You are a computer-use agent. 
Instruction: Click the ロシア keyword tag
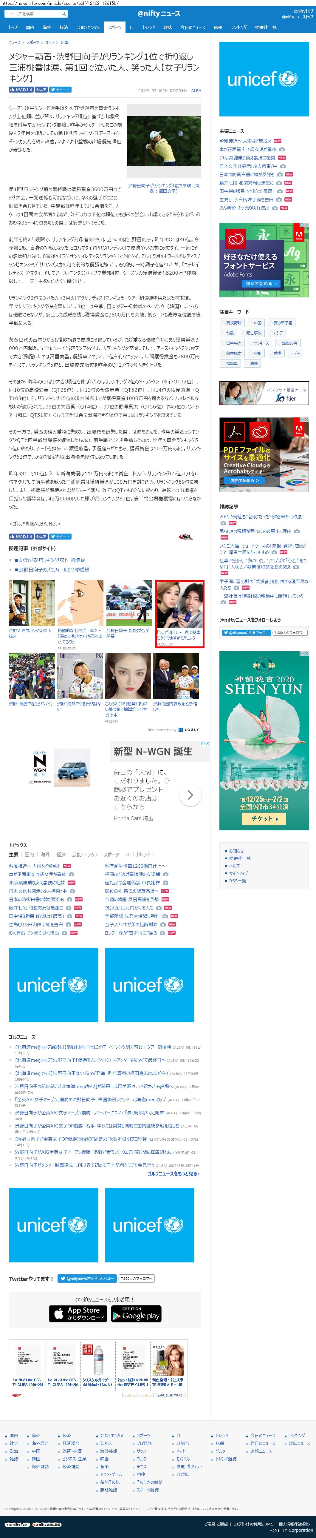(x=277, y=333)
